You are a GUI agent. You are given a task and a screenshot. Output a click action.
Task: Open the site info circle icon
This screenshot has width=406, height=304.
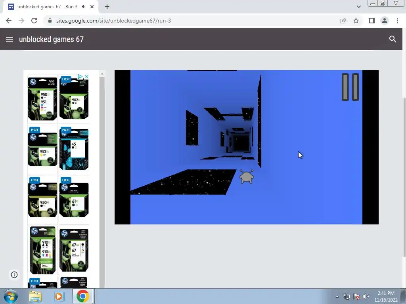(x=14, y=275)
